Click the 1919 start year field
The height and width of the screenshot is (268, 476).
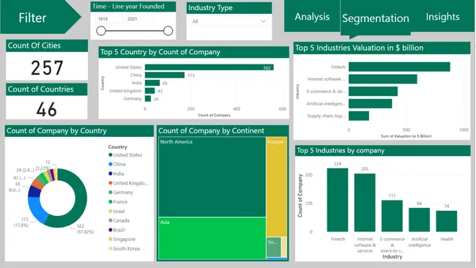109,19
